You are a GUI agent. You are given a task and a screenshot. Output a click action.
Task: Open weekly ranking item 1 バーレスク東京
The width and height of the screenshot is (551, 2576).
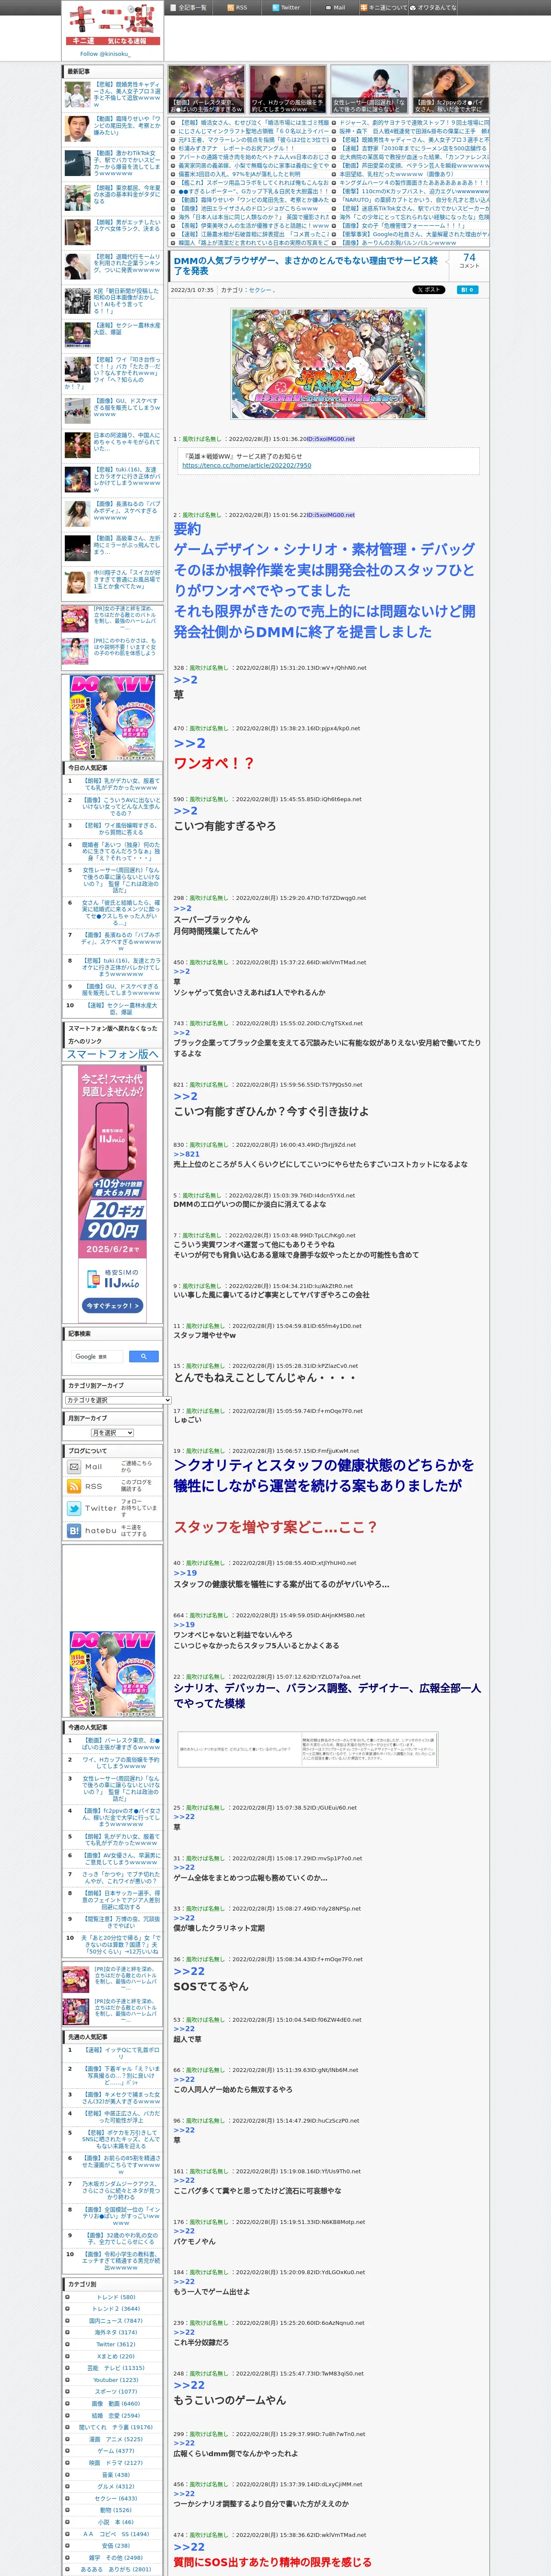[120, 1743]
